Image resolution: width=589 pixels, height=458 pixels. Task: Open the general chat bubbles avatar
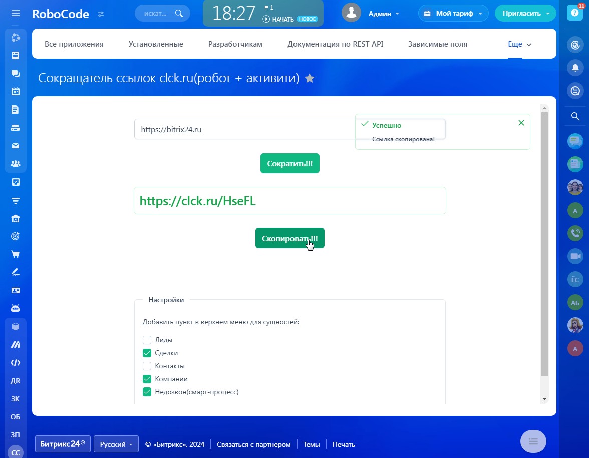click(575, 141)
